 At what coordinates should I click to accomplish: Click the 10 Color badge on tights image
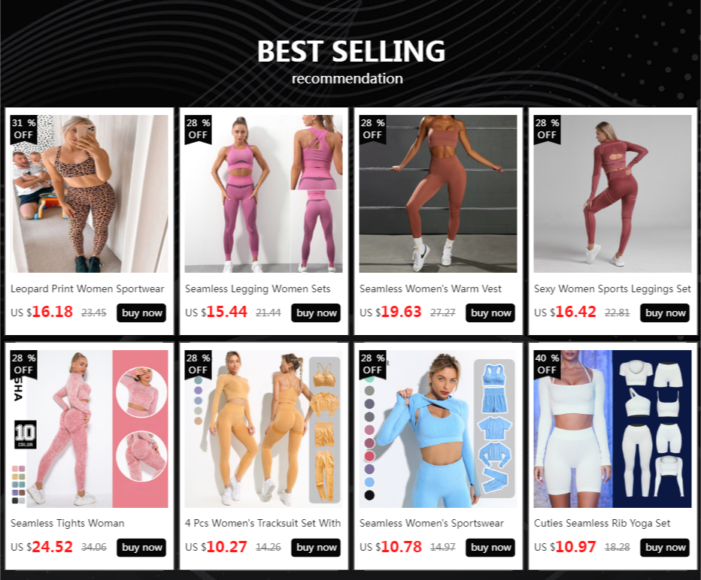[26, 434]
